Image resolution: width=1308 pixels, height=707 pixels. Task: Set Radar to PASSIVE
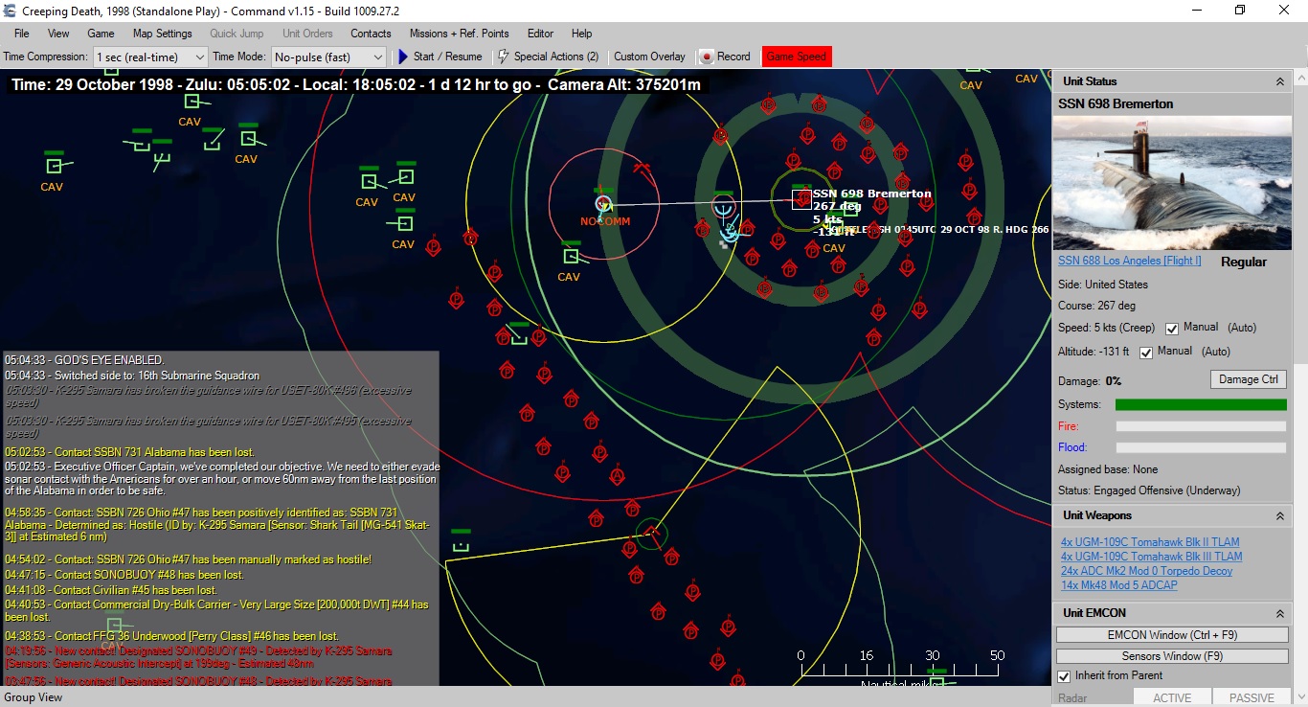tap(1252, 697)
